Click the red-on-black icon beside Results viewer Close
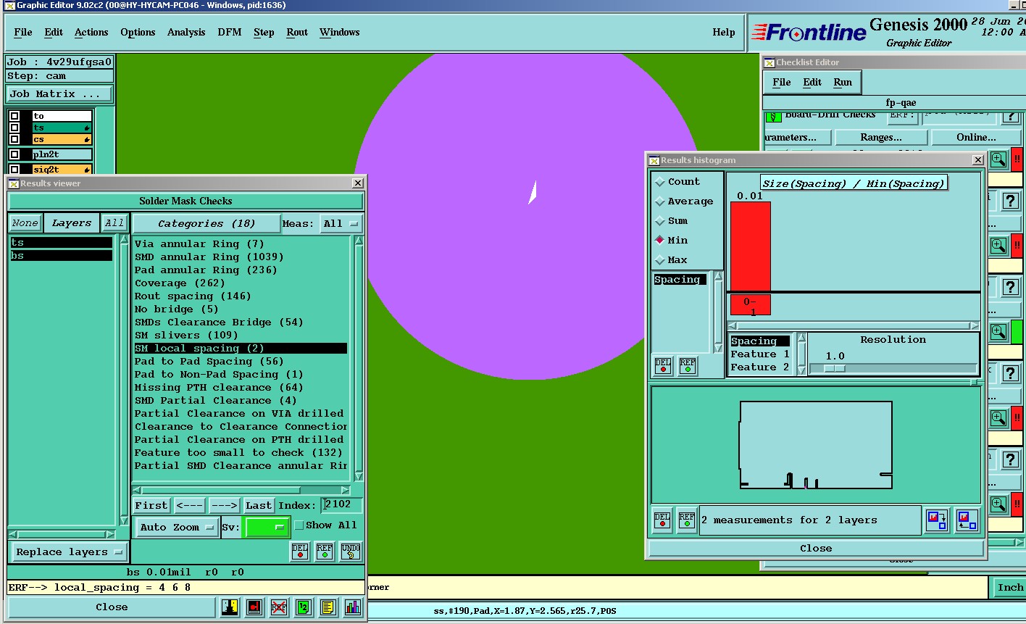Viewport: 1026px width, 624px height. [254, 607]
